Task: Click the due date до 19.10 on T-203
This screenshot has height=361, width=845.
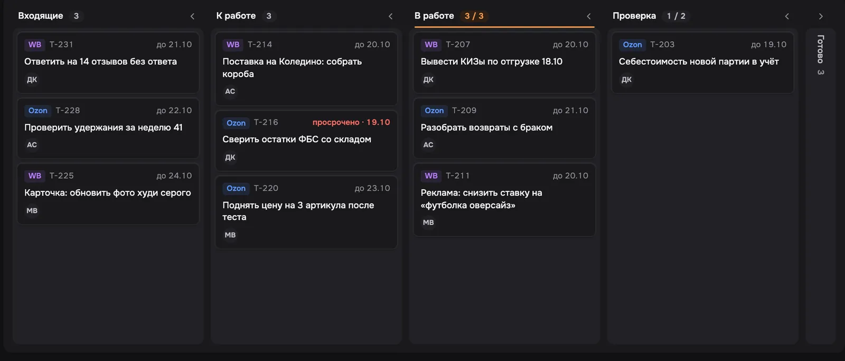Action: tap(769, 45)
